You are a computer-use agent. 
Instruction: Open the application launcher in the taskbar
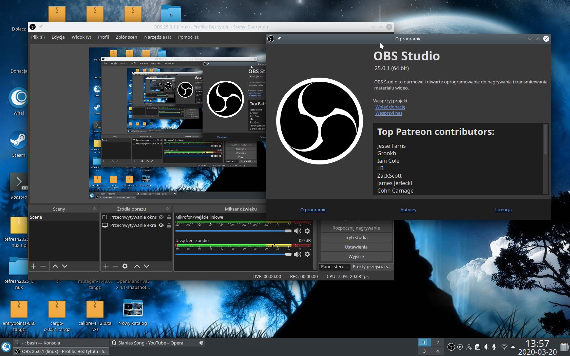click(x=6, y=347)
